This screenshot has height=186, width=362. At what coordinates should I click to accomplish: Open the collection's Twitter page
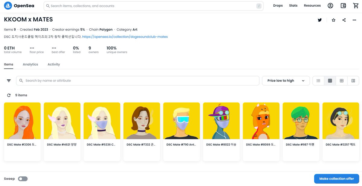(x=320, y=20)
